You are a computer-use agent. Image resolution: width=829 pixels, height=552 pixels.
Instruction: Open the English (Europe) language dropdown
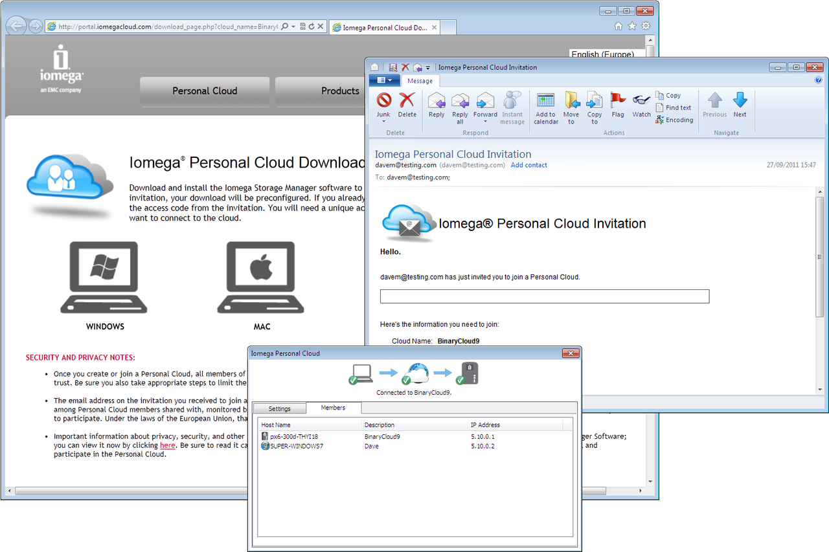coord(608,54)
